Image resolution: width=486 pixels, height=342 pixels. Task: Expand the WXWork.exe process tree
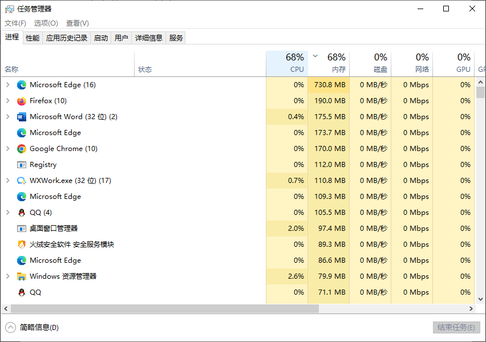click(7, 181)
